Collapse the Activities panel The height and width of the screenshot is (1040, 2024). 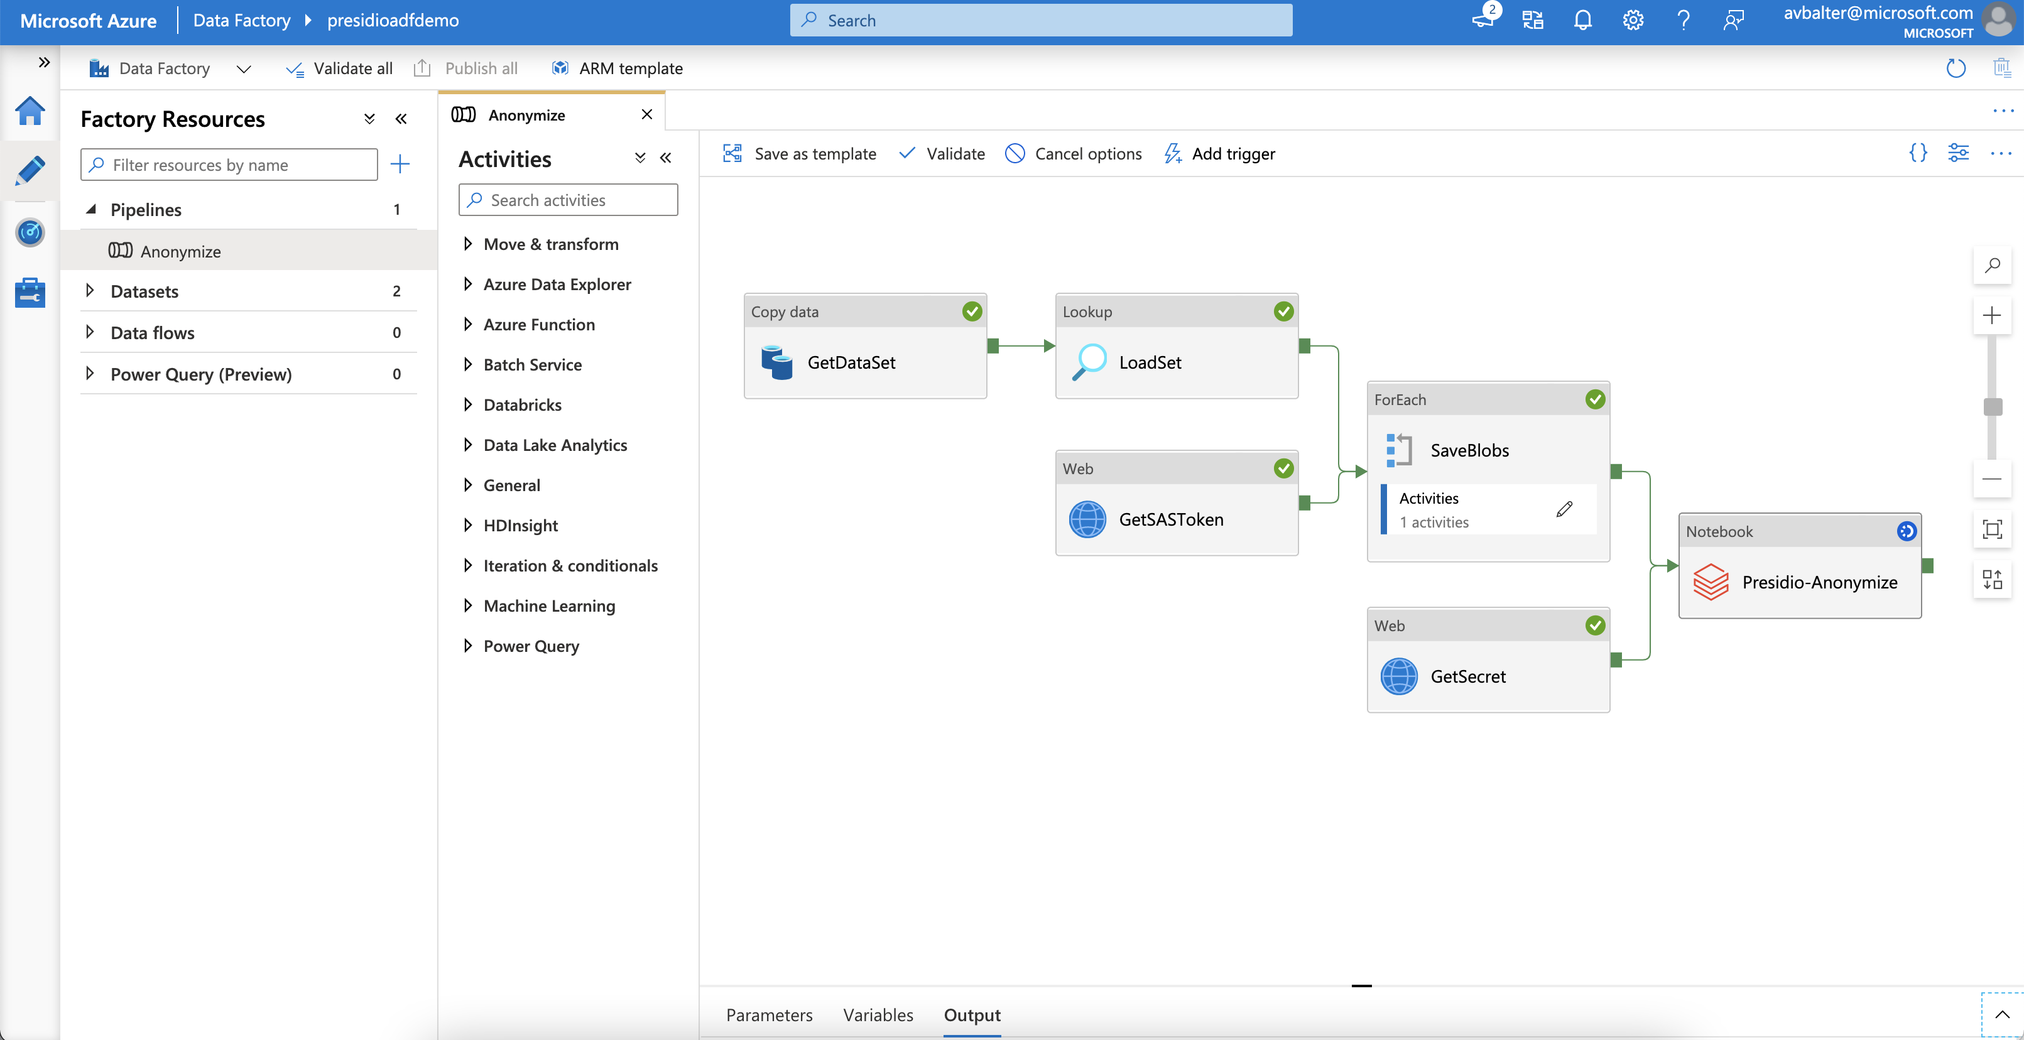(x=665, y=158)
